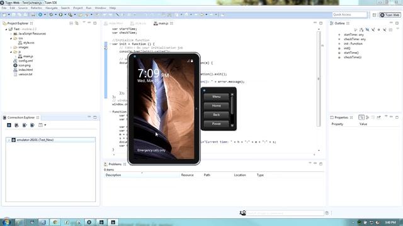Select checkTime : any in Outline

[355, 39]
